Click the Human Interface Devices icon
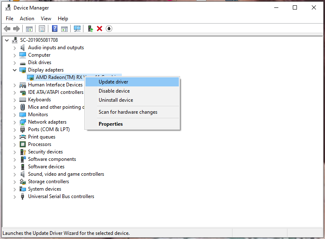The image size is (325, 239). [x=23, y=85]
